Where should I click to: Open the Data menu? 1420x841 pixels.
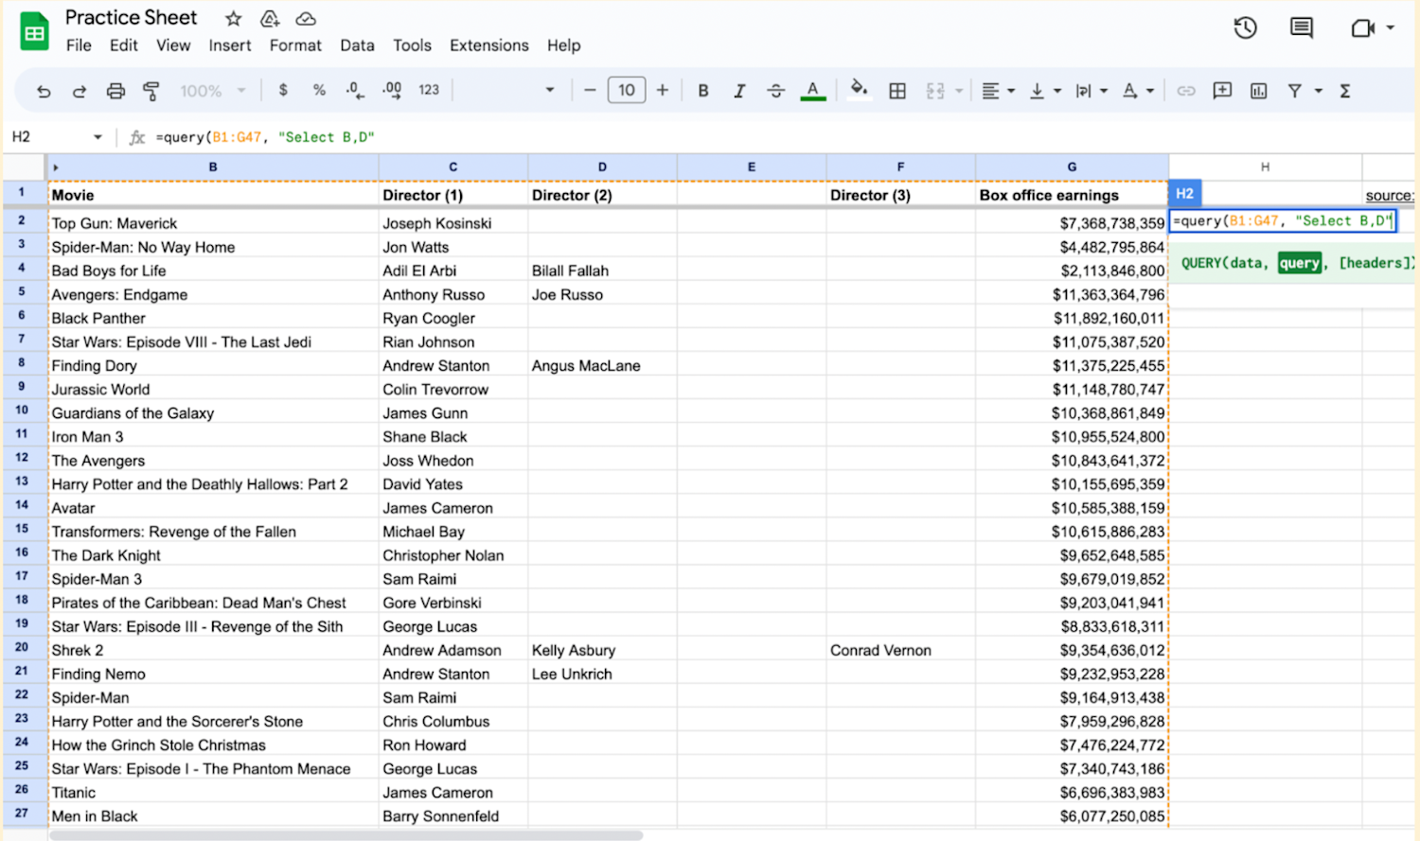(x=357, y=45)
